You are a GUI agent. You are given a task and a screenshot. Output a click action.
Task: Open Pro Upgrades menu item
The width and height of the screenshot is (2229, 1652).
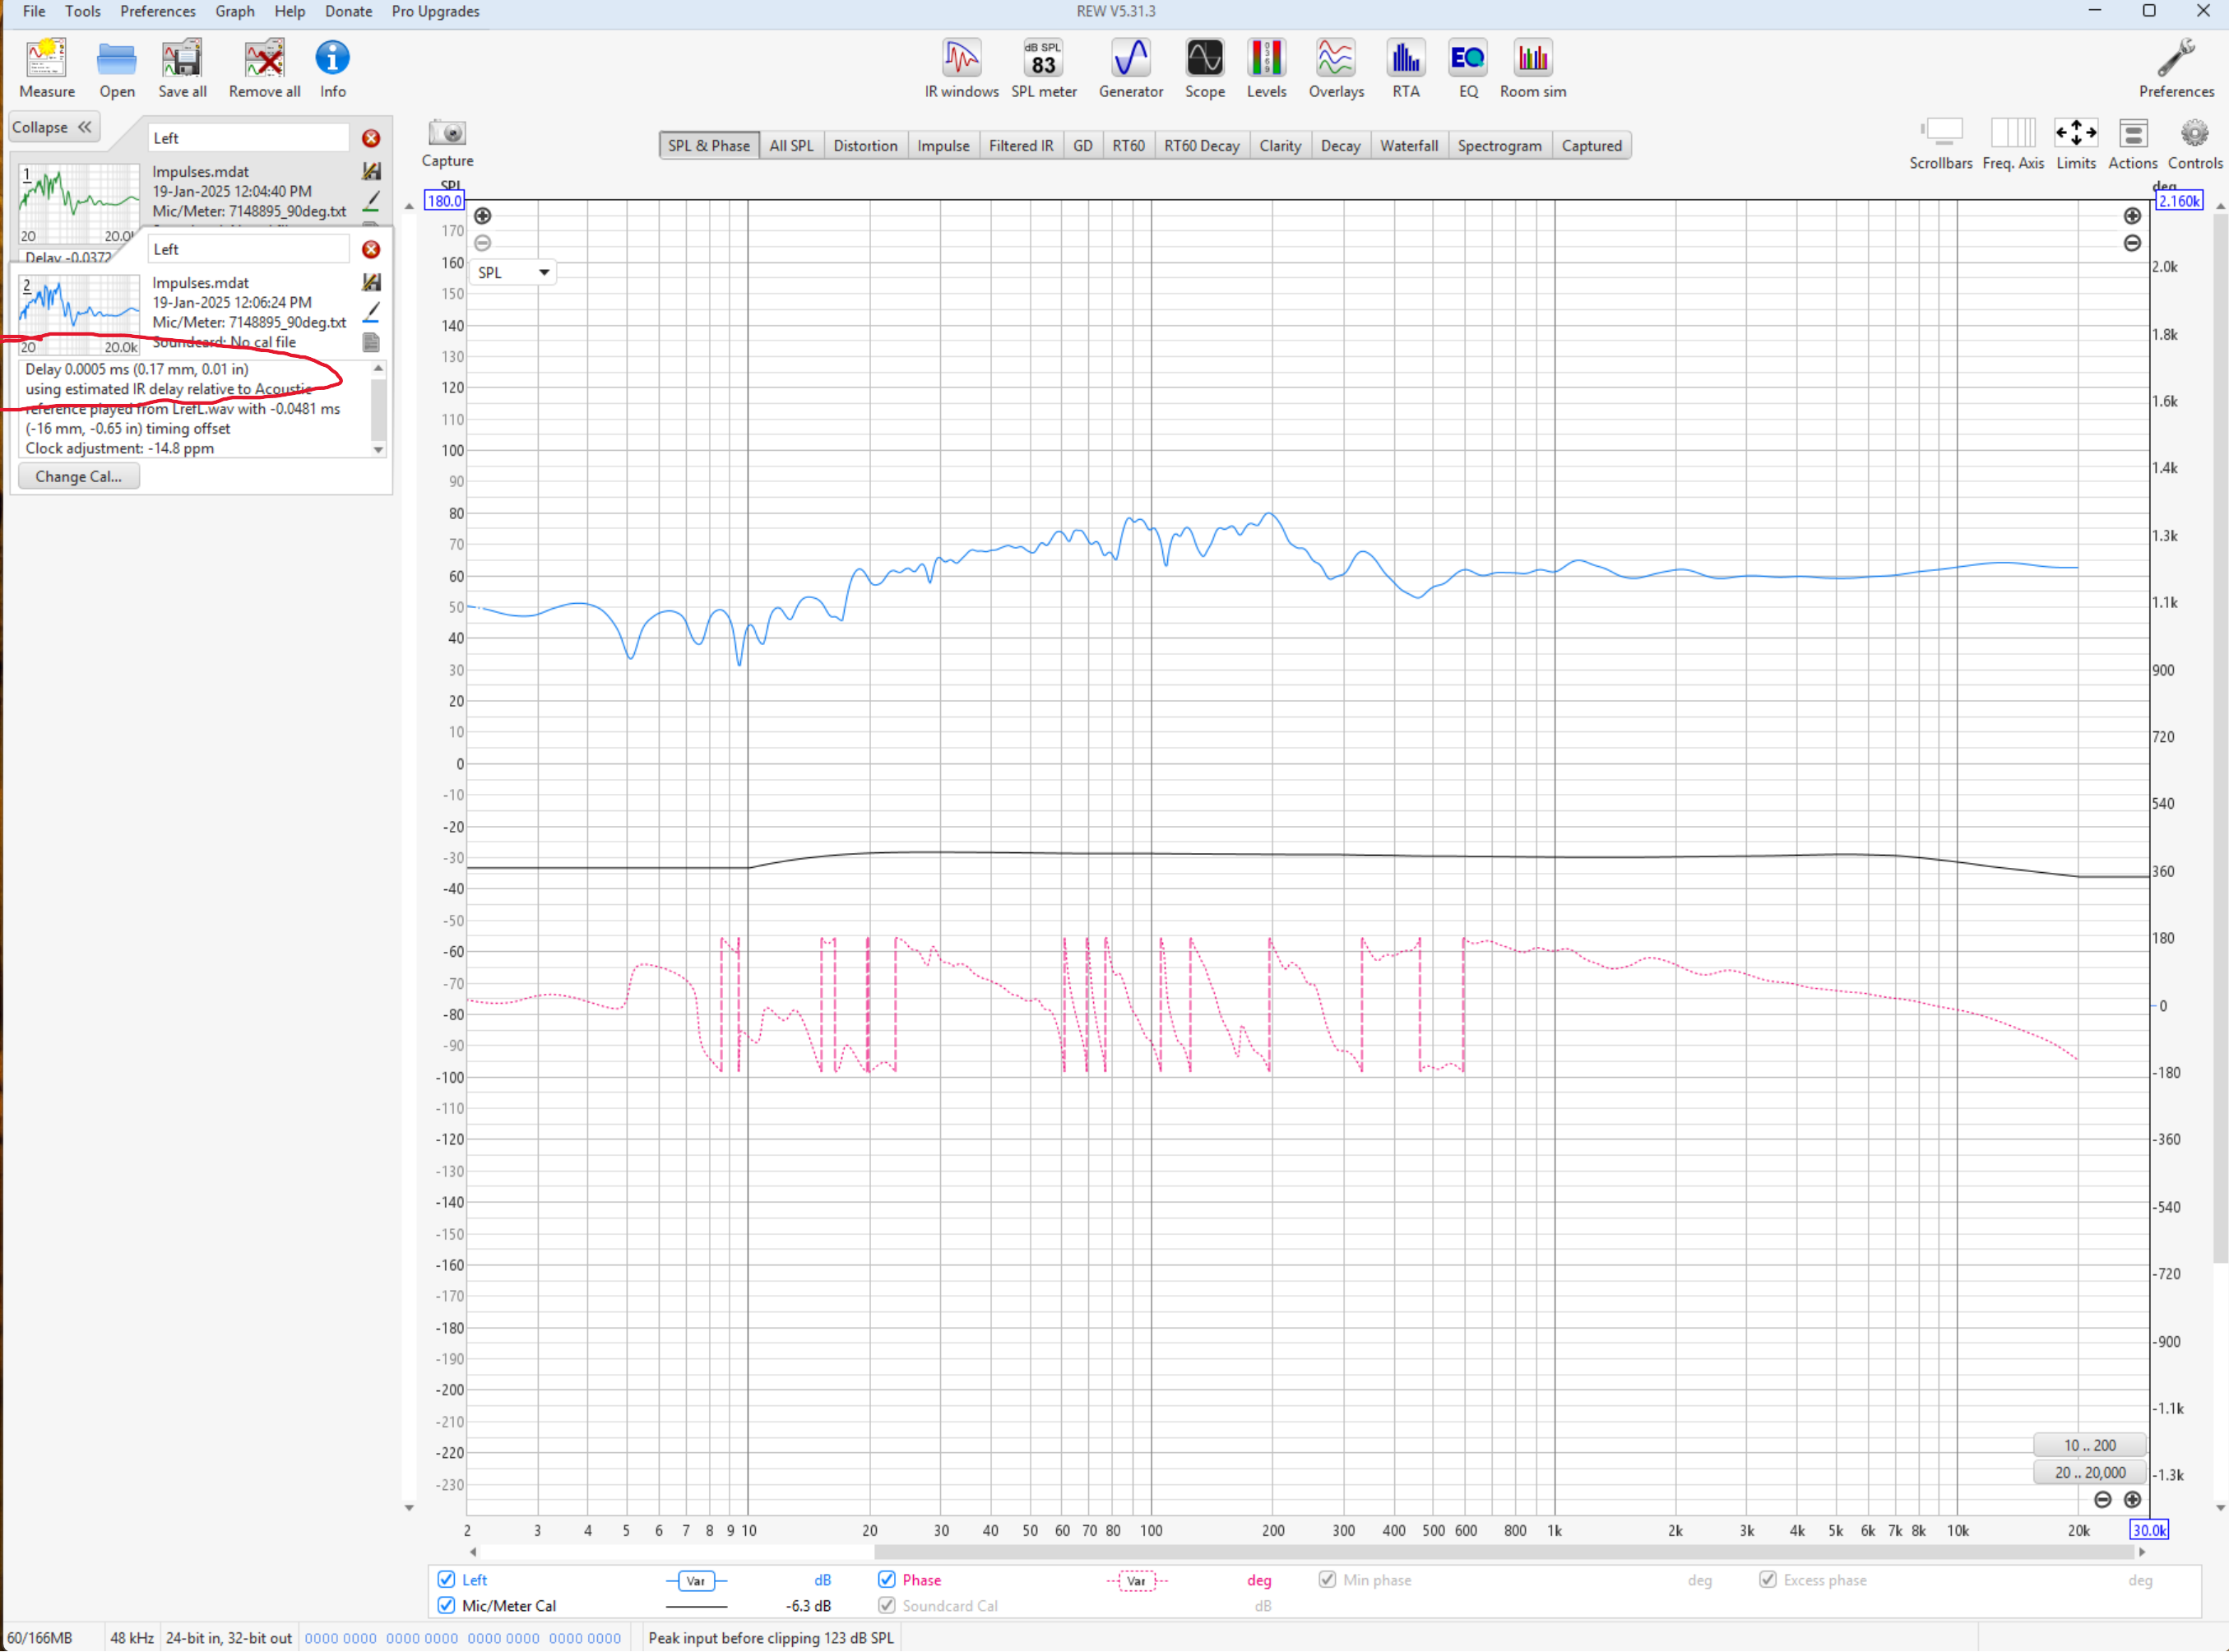point(435,11)
